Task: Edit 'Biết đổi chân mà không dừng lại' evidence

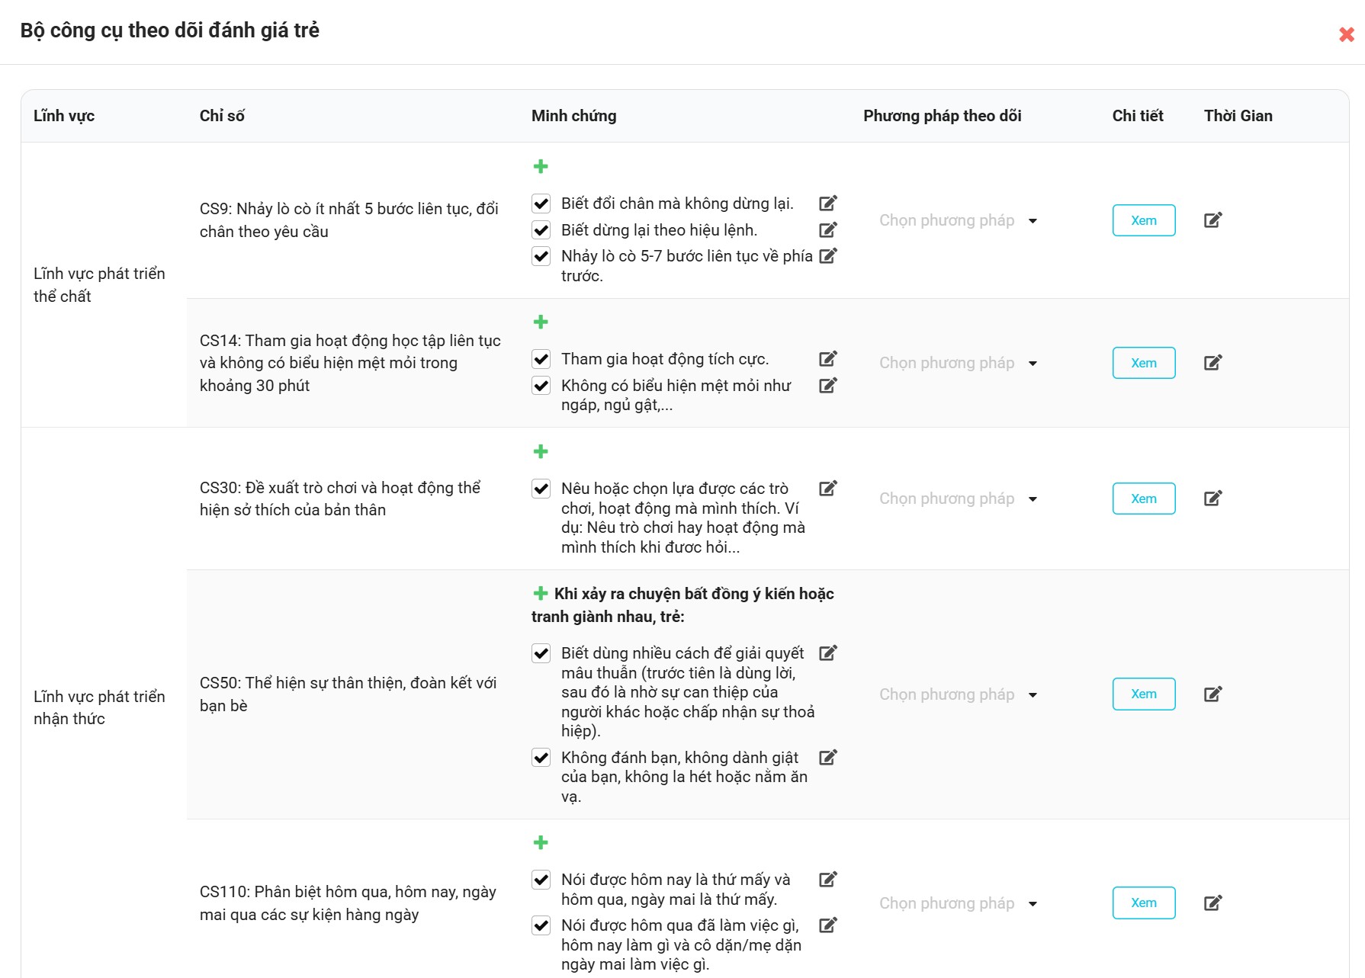Action: point(828,204)
